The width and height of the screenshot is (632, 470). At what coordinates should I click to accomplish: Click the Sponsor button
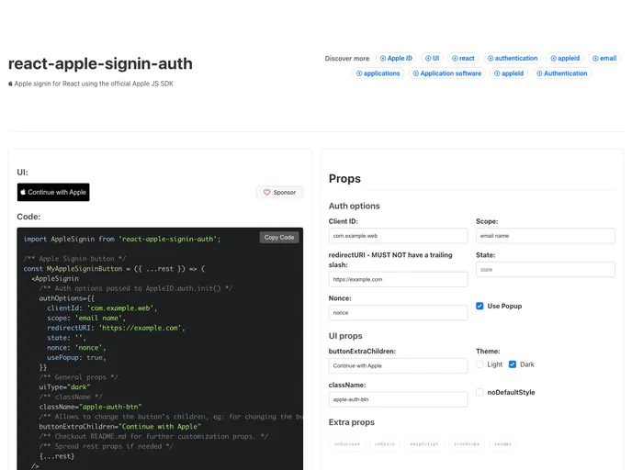(x=280, y=193)
